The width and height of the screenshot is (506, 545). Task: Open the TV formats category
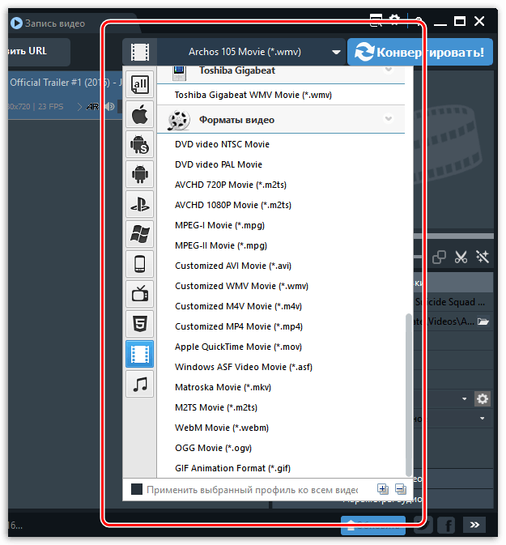click(140, 294)
